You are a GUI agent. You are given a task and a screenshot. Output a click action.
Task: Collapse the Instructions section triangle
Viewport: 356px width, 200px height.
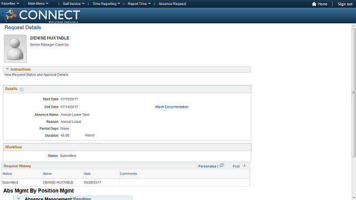click(x=7, y=69)
